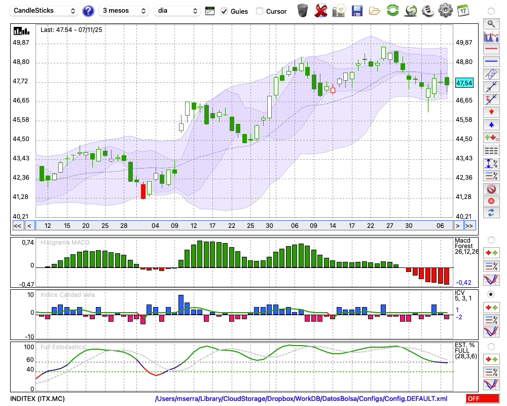
Task: Click the config file path link
Action: (301, 399)
